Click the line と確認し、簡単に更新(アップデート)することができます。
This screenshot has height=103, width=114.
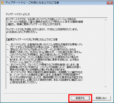[34, 24]
